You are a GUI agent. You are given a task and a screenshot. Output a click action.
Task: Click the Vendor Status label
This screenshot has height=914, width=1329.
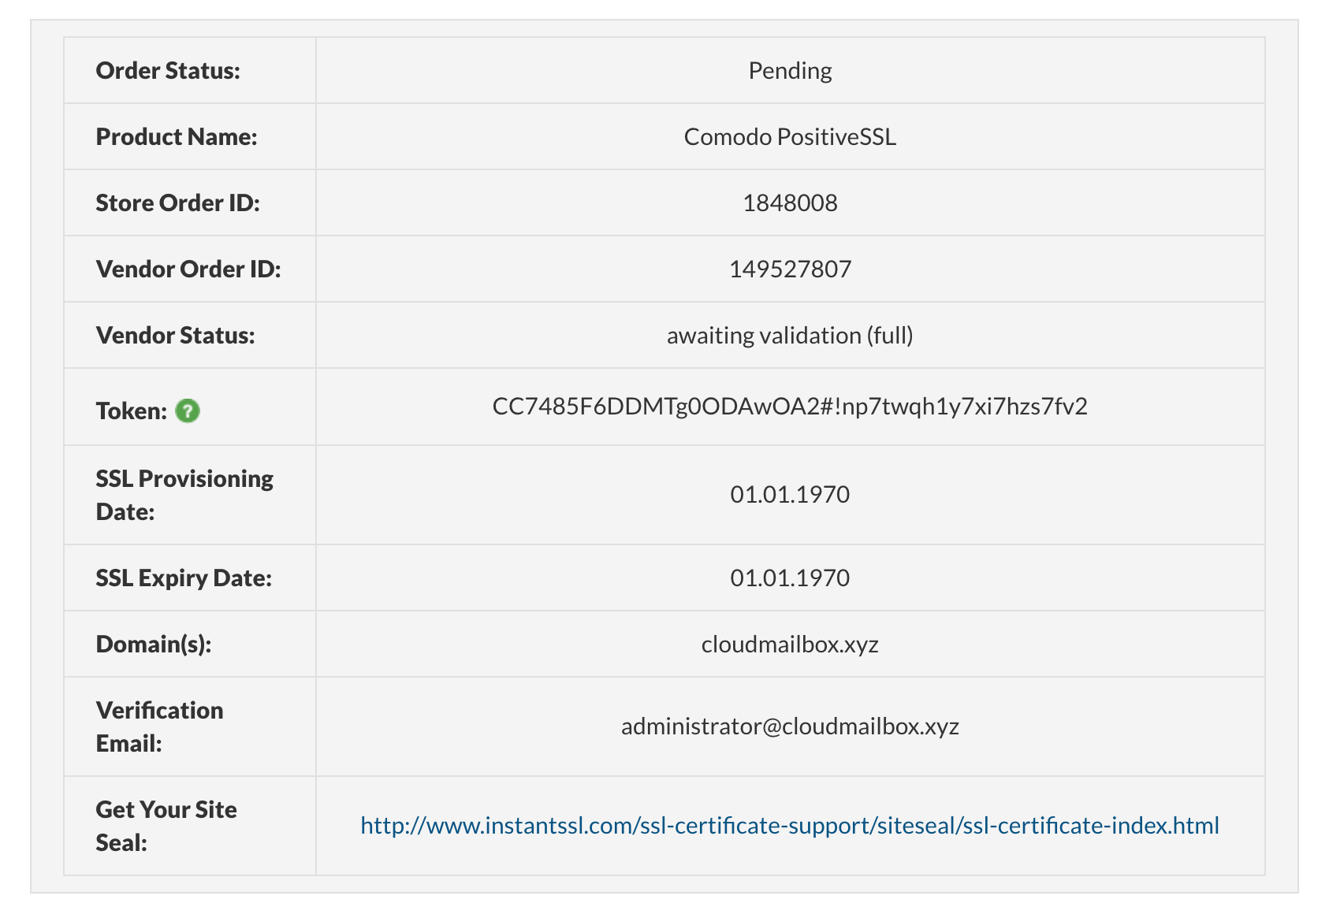coord(175,336)
